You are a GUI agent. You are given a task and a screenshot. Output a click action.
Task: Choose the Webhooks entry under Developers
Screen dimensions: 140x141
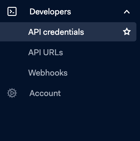[x=48, y=73]
